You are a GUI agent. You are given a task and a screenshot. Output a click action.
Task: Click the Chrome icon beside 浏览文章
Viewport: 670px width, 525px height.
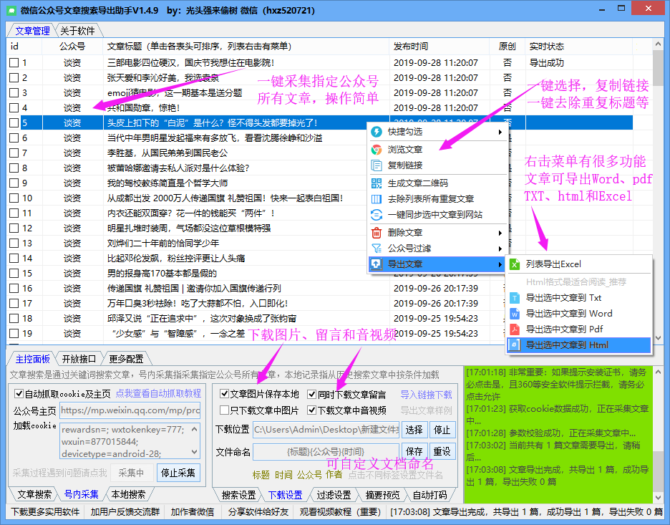(377, 150)
